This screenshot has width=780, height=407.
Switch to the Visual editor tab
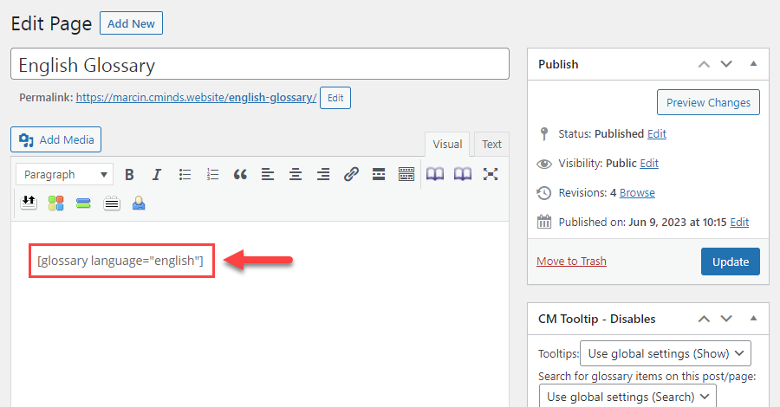447,144
